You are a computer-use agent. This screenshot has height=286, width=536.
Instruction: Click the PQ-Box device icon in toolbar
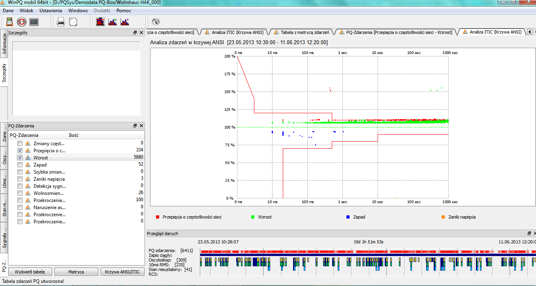click(9, 22)
